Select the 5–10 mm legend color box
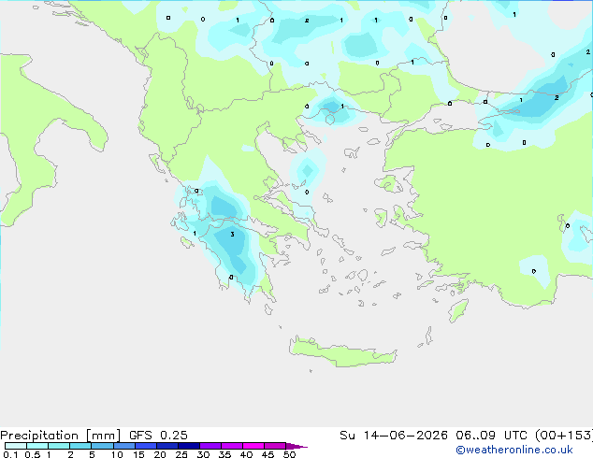This screenshot has height=458, width=593. [102, 446]
